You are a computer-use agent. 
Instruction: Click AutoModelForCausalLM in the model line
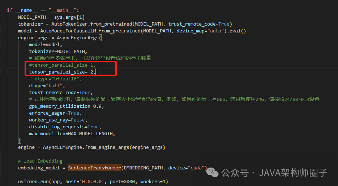68,31
